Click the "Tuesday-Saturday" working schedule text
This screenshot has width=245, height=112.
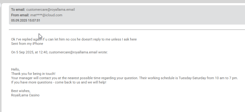(192, 78)
